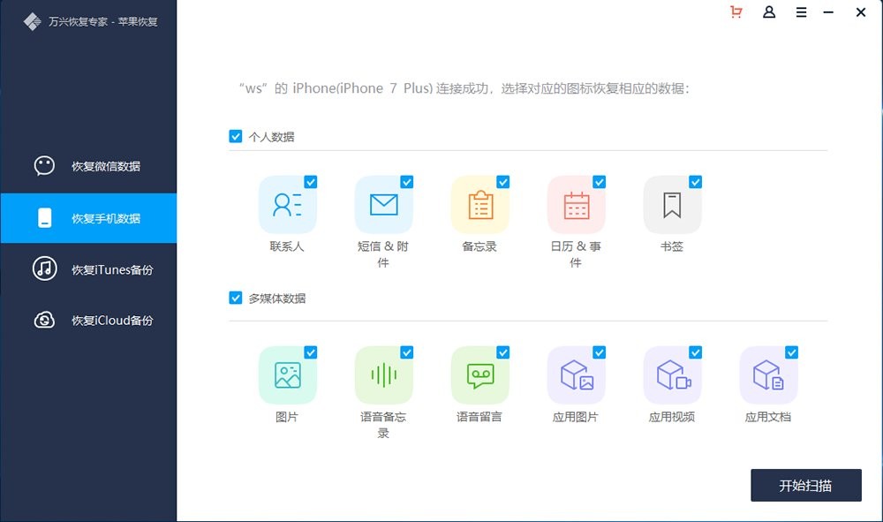Select the Photos (图片) icon
This screenshot has height=522, width=883.
point(287,375)
